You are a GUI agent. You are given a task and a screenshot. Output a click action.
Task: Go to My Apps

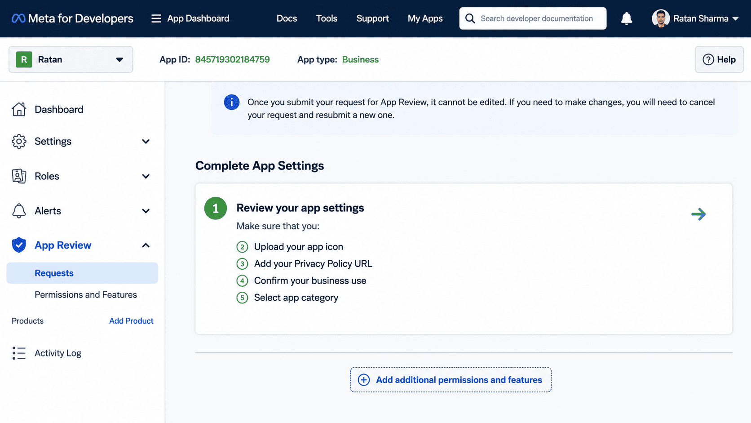pyautogui.click(x=425, y=18)
